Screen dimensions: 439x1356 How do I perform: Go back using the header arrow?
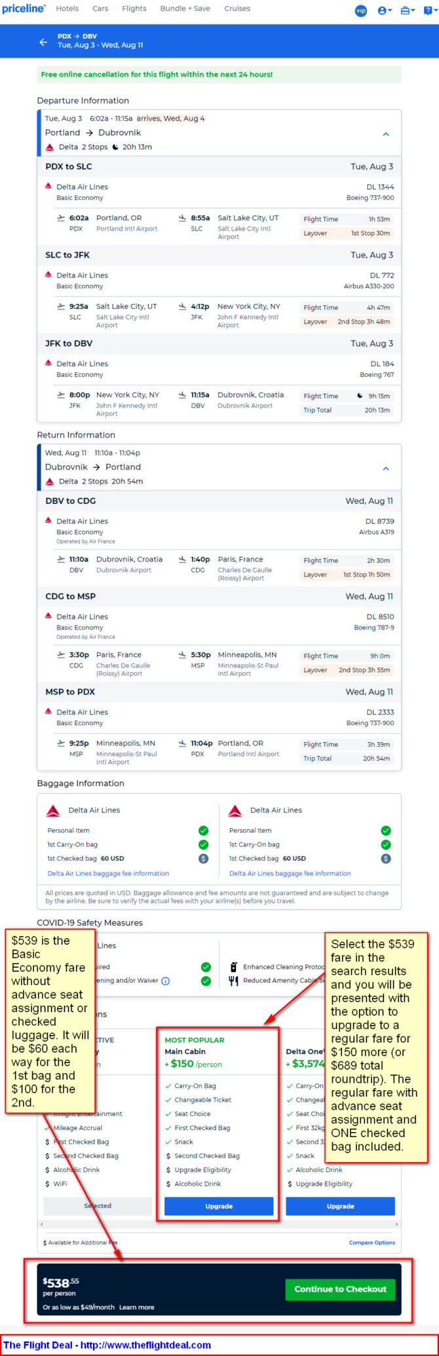43,42
